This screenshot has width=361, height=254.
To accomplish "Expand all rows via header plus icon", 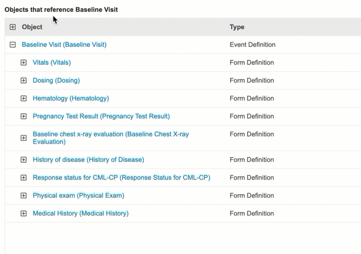I will [x=13, y=27].
